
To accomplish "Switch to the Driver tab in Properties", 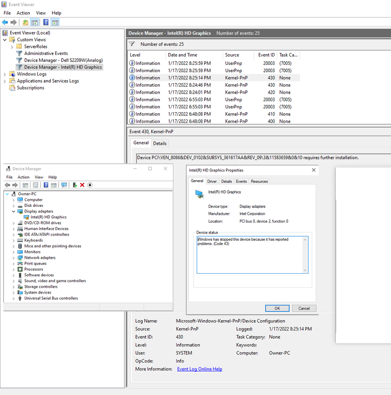I will (x=212, y=181).
